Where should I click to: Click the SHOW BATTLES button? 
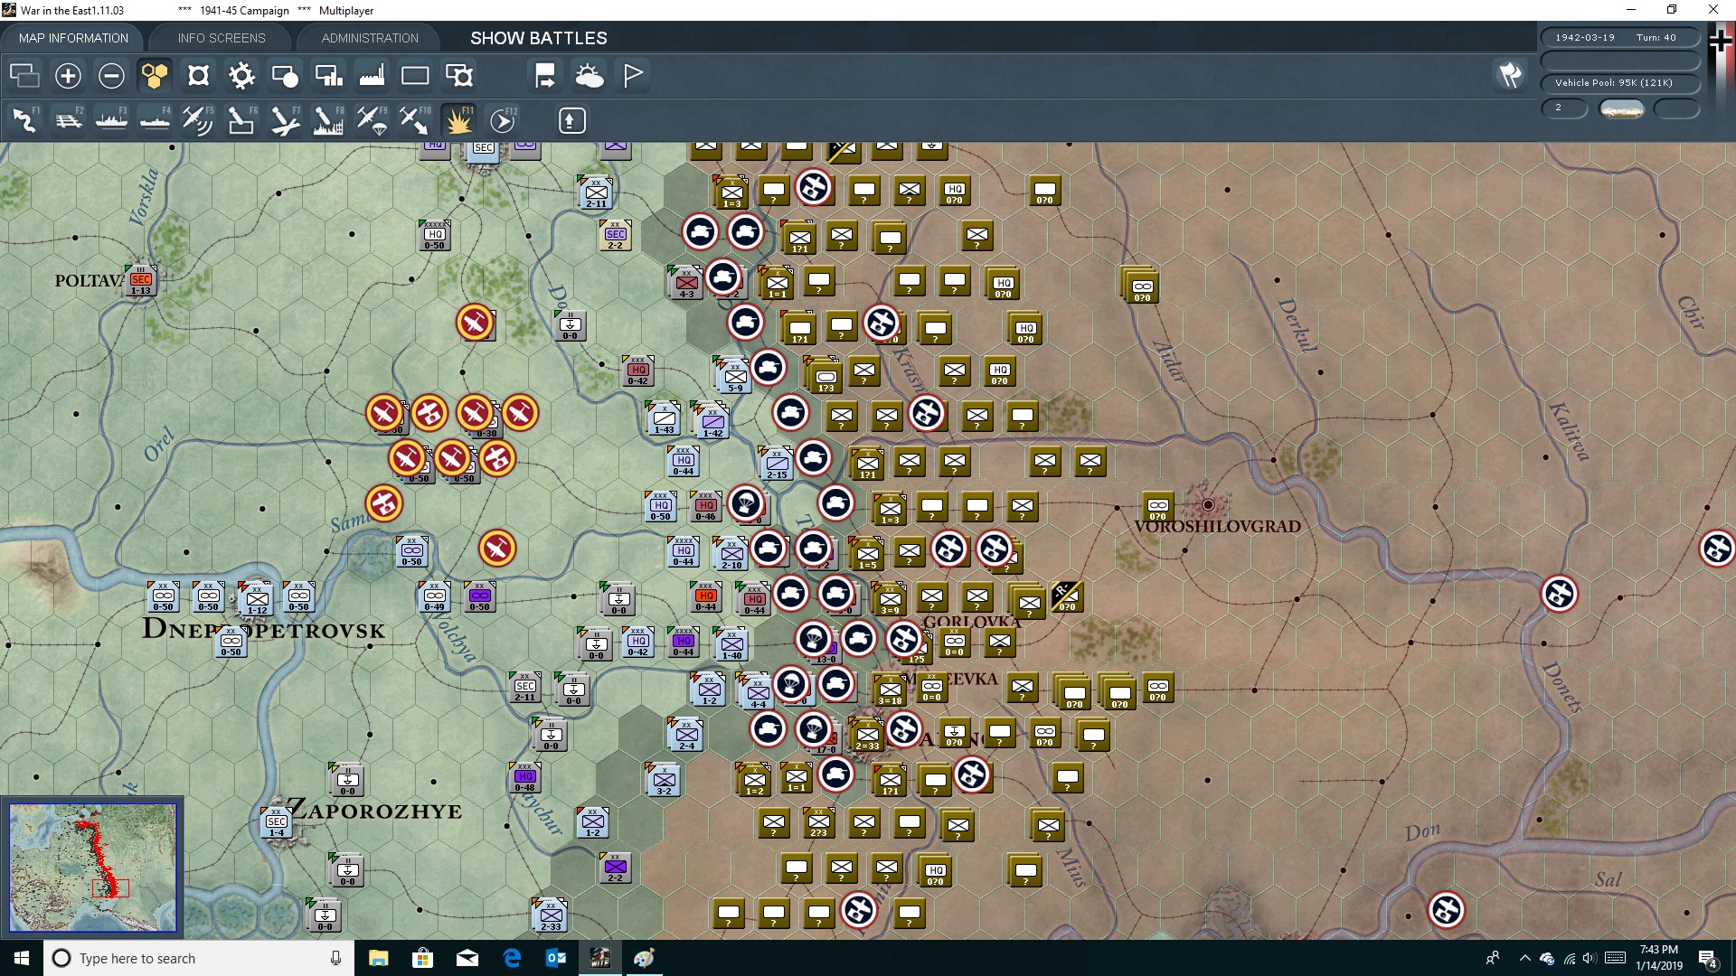pyautogui.click(x=537, y=38)
